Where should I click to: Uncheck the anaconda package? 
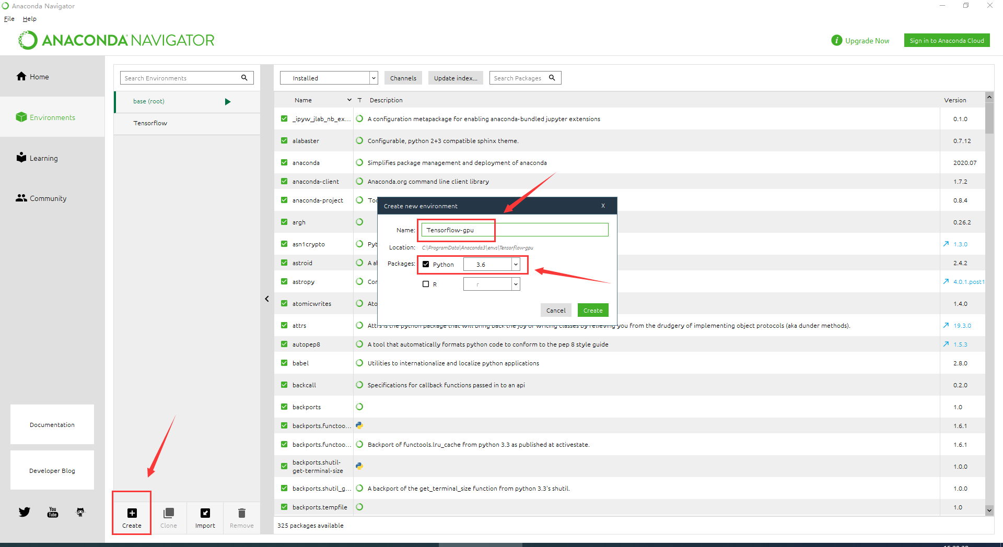(x=284, y=162)
